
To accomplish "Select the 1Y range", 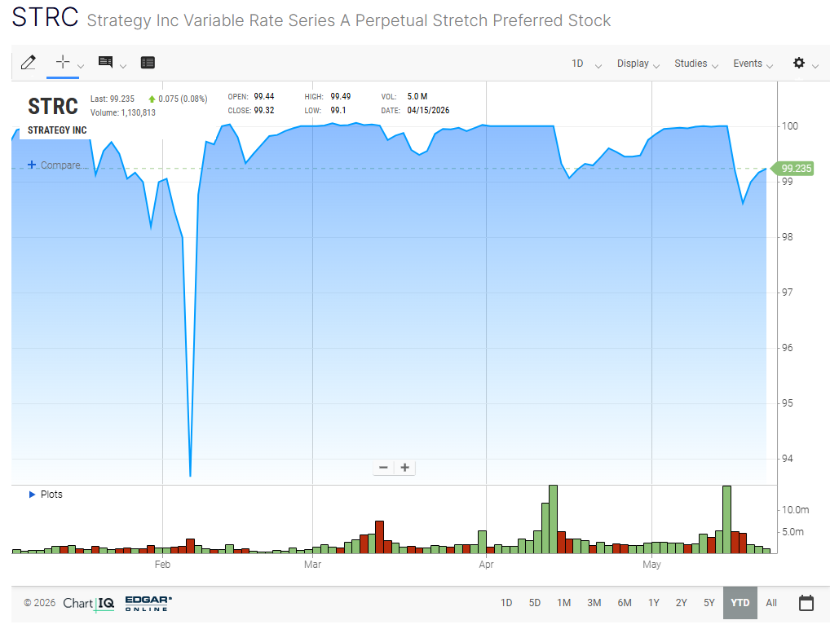I will (x=654, y=603).
